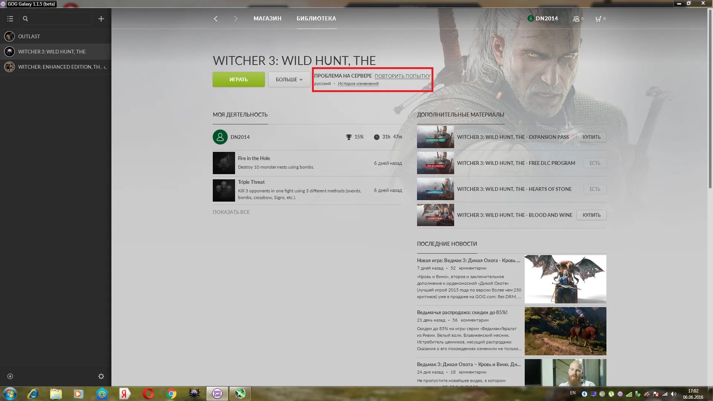Open the Blood and Wine news thumbnail
Viewport: 713px width, 401px height.
pos(565,279)
